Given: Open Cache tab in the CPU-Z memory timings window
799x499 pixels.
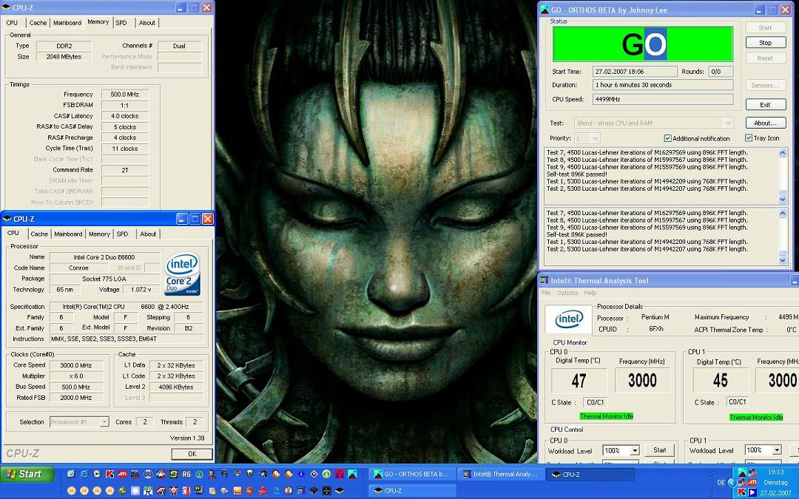Looking at the screenshot, I should (x=38, y=22).
